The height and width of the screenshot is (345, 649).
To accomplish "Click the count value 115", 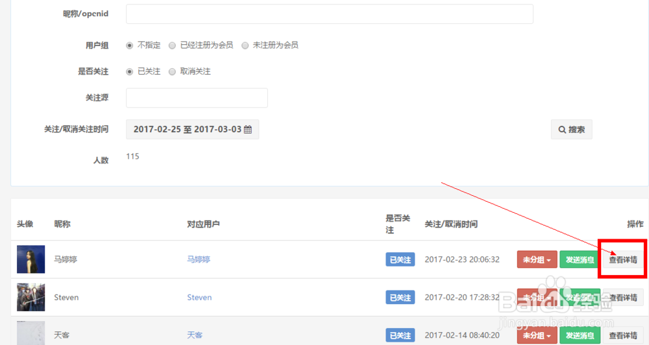I will point(132,156).
